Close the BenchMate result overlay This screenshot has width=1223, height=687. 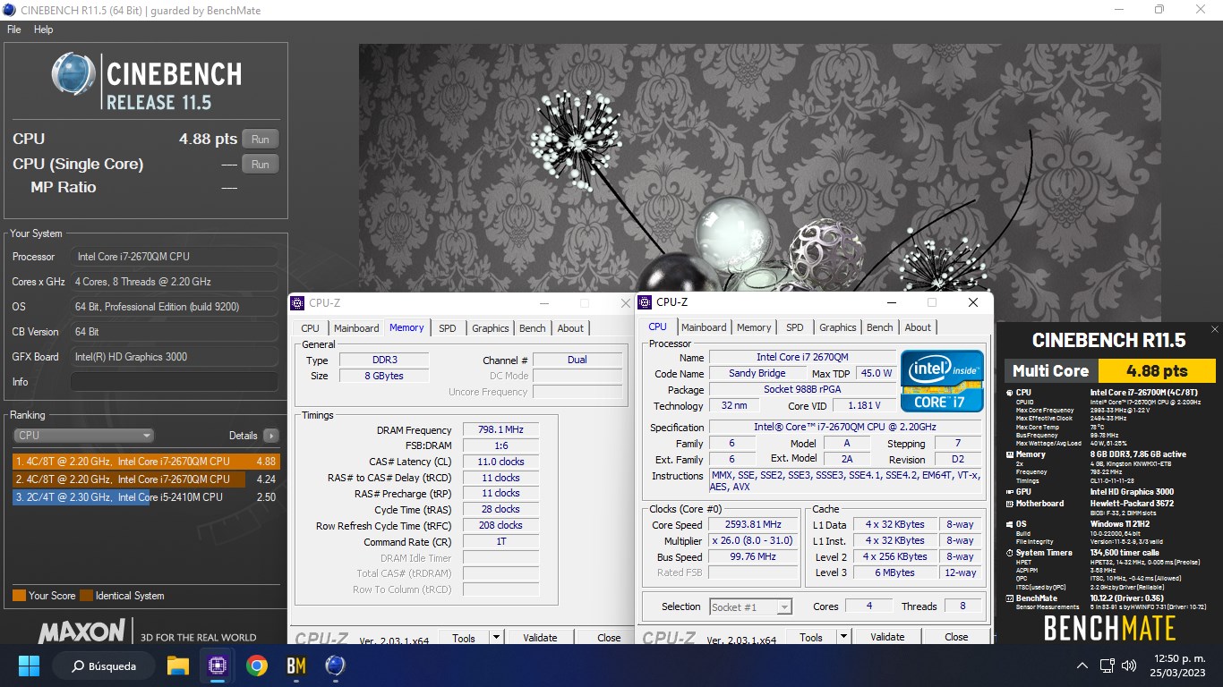(1215, 329)
